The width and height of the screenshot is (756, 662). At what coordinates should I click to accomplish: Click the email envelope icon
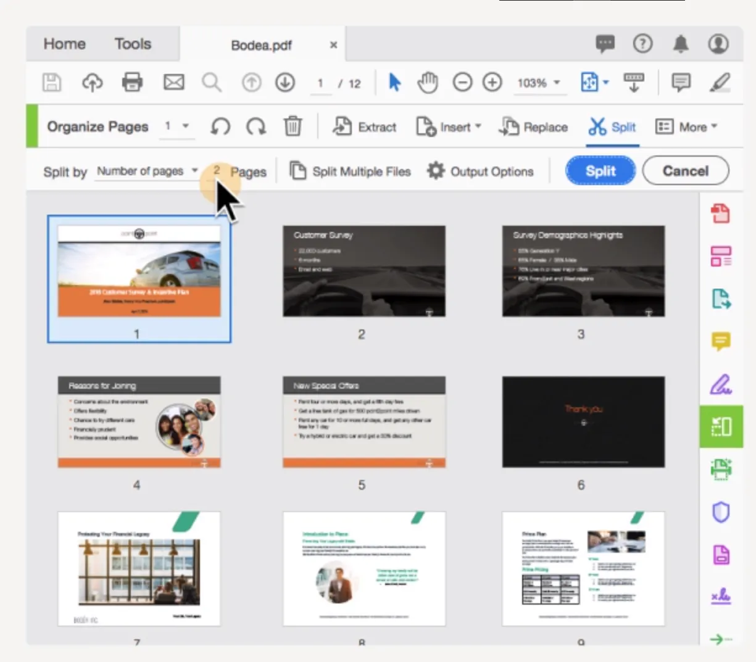[x=173, y=82]
